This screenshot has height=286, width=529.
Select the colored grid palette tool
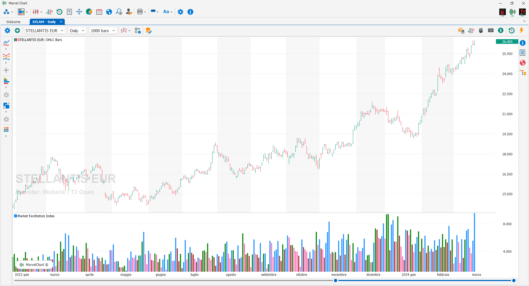(6, 130)
